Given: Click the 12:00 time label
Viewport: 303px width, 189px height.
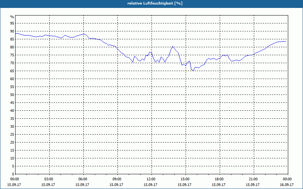Looking at the screenshot, I should [151, 179].
